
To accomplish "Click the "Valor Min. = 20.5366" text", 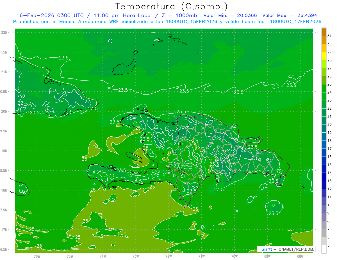I will click(230, 15).
